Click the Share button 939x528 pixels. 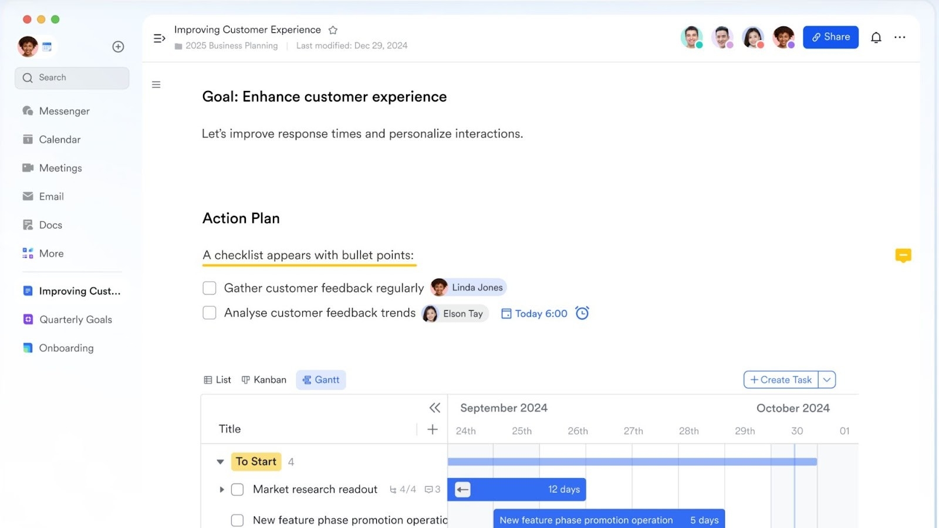[x=830, y=37]
